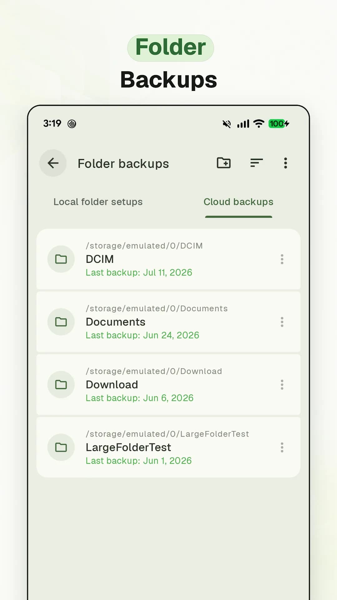This screenshot has width=337, height=600.
Task: Tap the battery 100 indicator
Action: click(x=279, y=124)
